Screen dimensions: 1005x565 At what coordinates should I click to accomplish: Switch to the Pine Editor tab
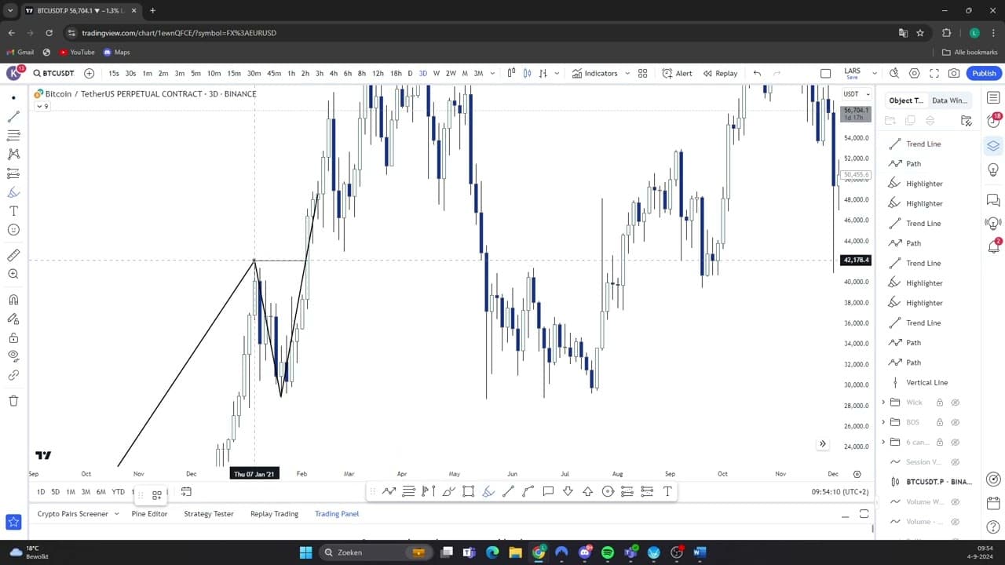point(149,514)
